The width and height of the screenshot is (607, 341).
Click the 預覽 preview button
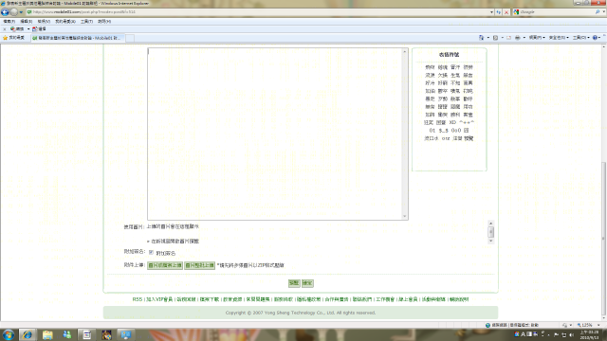click(294, 283)
